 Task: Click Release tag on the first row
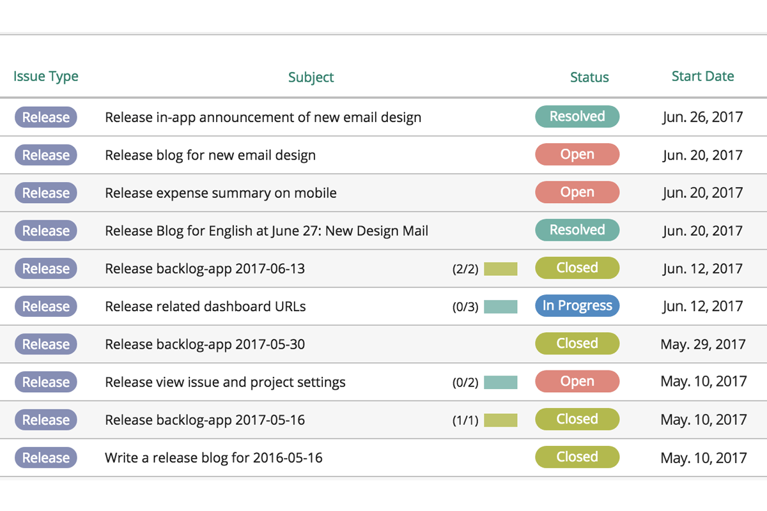point(46,118)
